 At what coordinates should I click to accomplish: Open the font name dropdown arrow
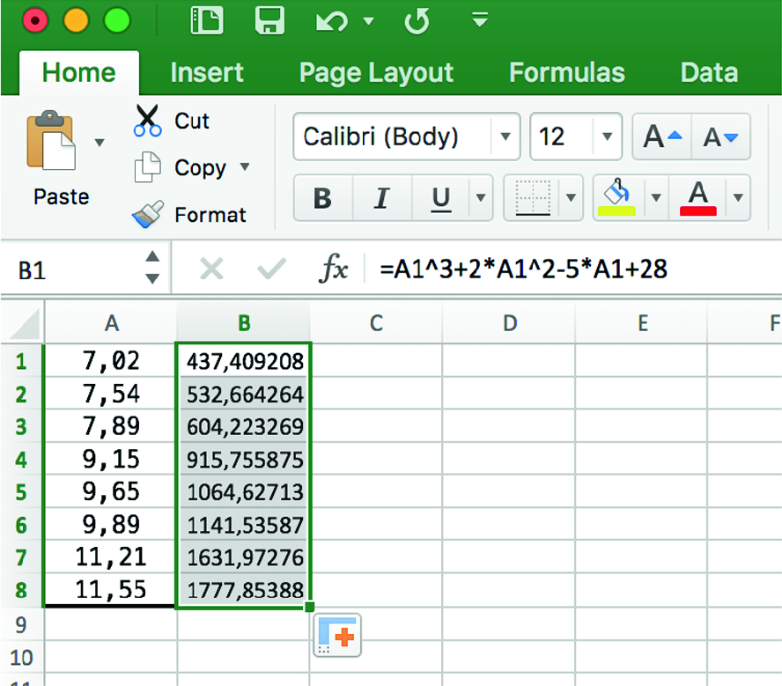click(x=505, y=136)
